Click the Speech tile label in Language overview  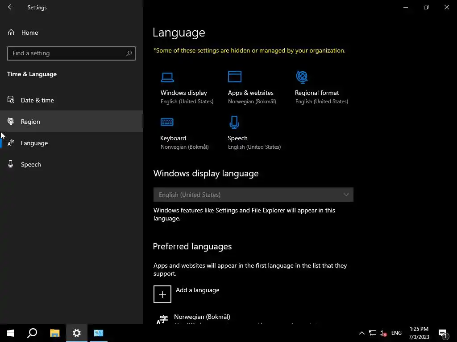[x=237, y=138]
